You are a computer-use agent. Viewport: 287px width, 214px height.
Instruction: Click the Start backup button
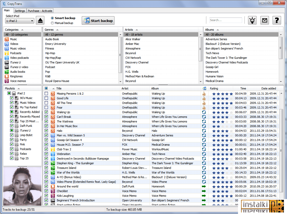pos(98,21)
